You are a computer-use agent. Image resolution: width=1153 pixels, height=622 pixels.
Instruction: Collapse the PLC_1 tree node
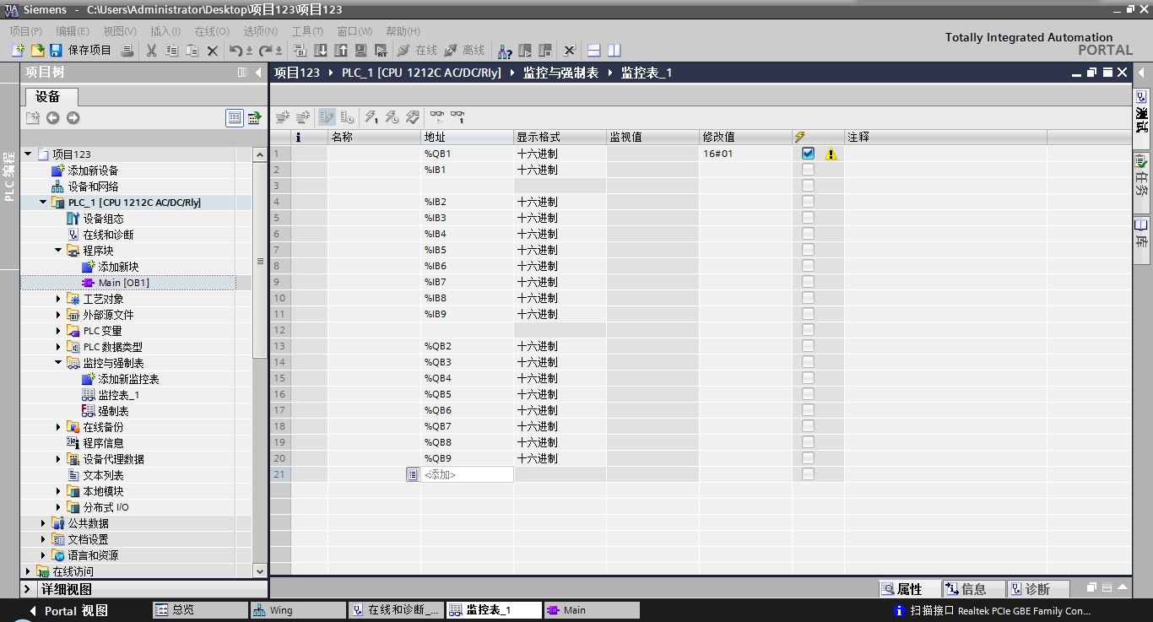43,203
